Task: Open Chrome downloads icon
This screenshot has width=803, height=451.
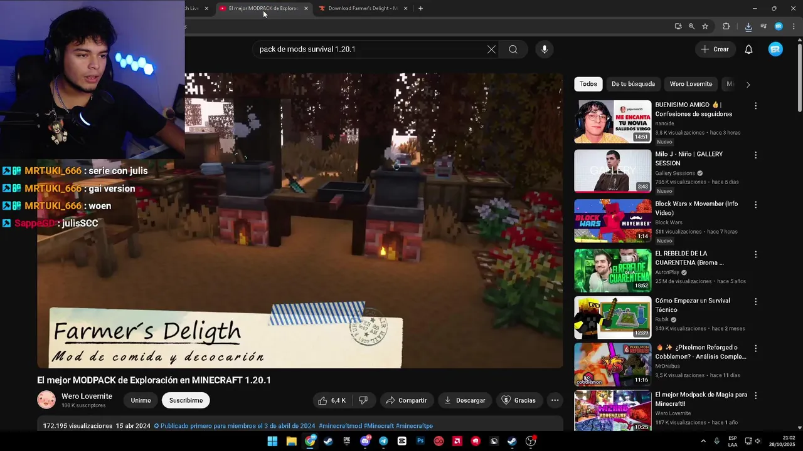Action: coord(748,26)
